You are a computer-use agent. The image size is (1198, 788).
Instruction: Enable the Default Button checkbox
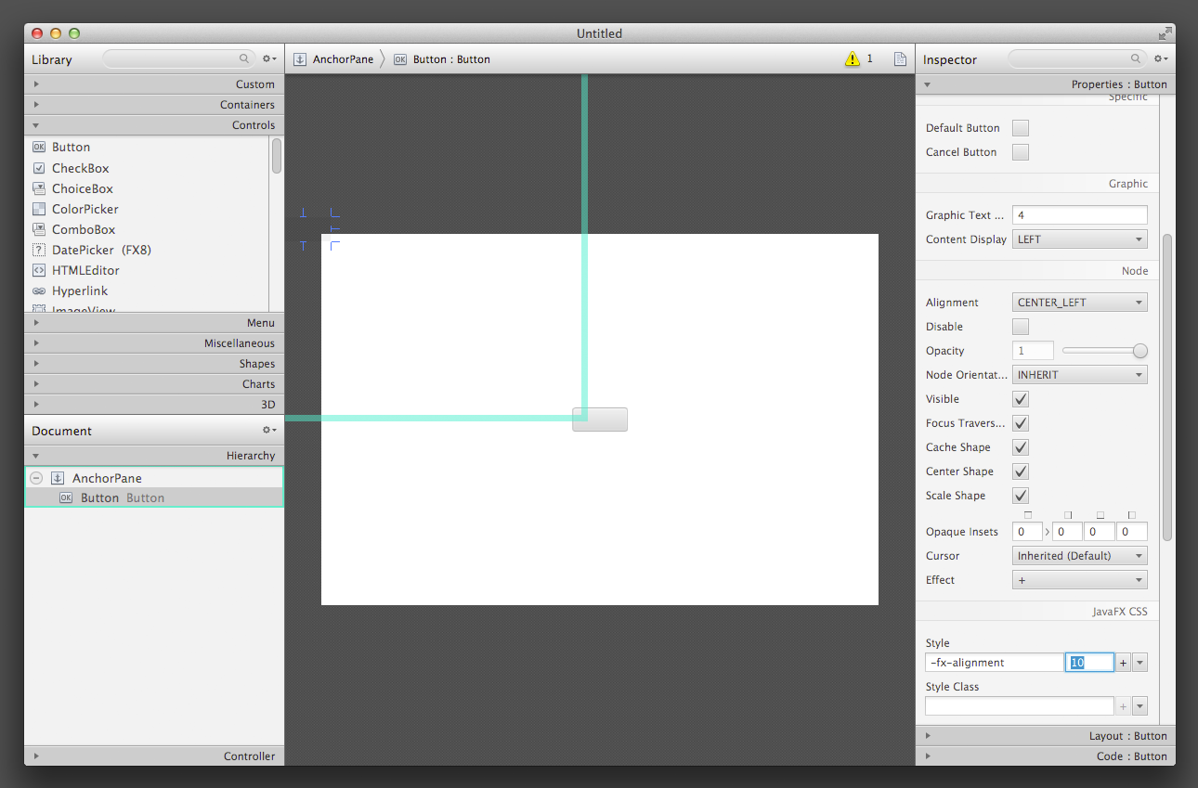[x=1021, y=128]
